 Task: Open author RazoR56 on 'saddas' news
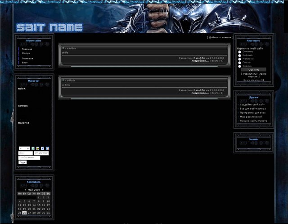[199, 58]
